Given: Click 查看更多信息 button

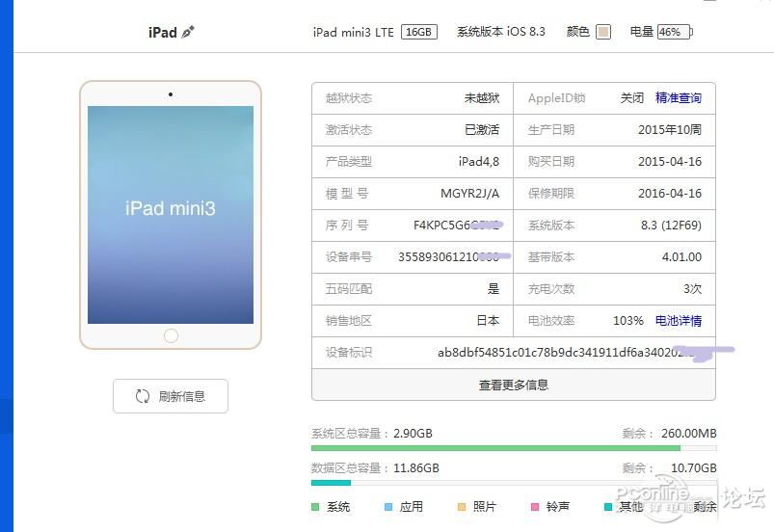Looking at the screenshot, I should 514,385.
